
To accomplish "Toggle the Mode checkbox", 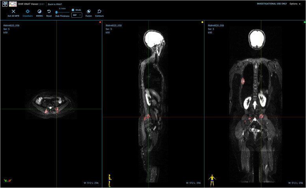I will coord(73,10).
